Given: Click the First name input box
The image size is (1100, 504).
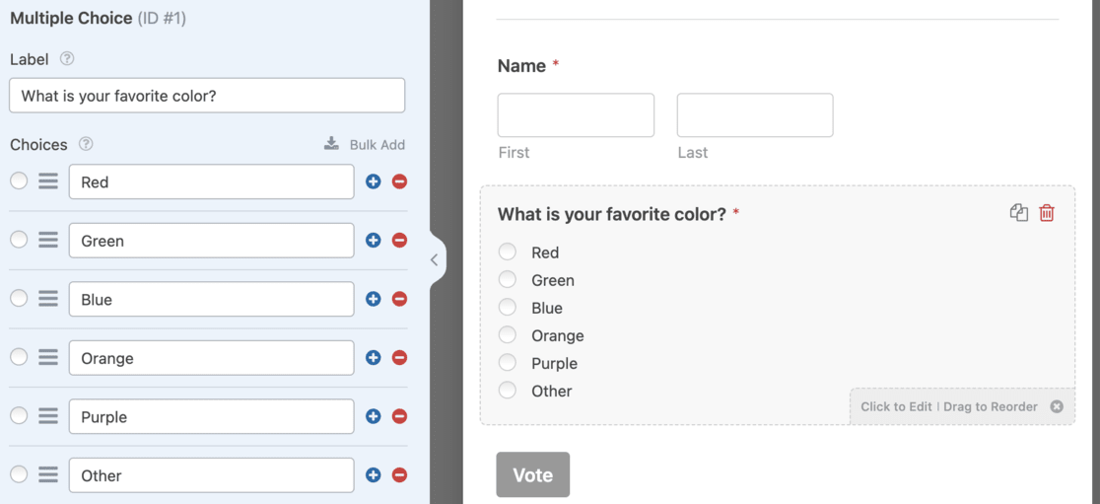Looking at the screenshot, I should 576,115.
